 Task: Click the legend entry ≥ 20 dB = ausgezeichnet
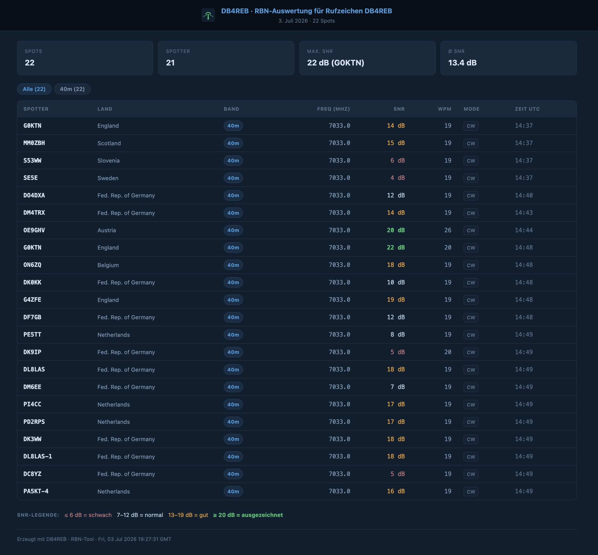point(248,515)
